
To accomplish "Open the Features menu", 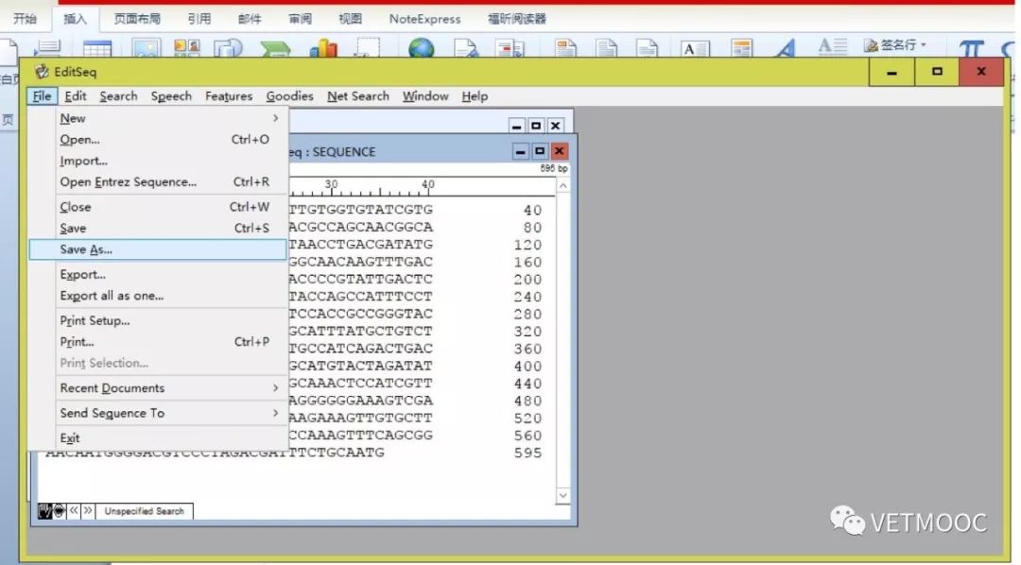I will [229, 96].
